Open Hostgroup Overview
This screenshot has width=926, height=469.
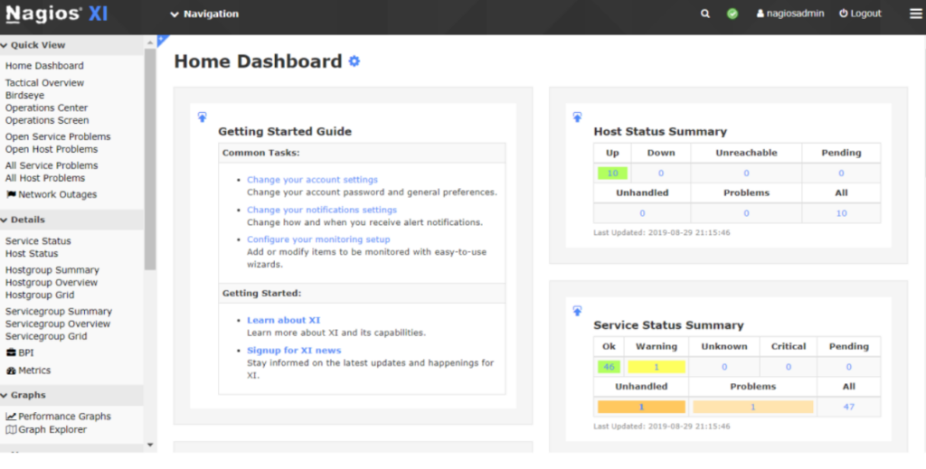click(52, 282)
